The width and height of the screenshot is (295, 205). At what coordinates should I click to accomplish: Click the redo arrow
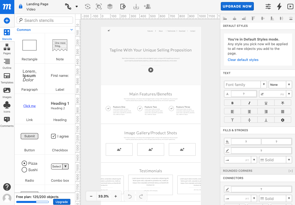point(141,196)
